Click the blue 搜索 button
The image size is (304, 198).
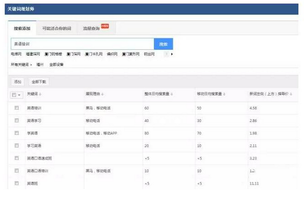coord(163,44)
